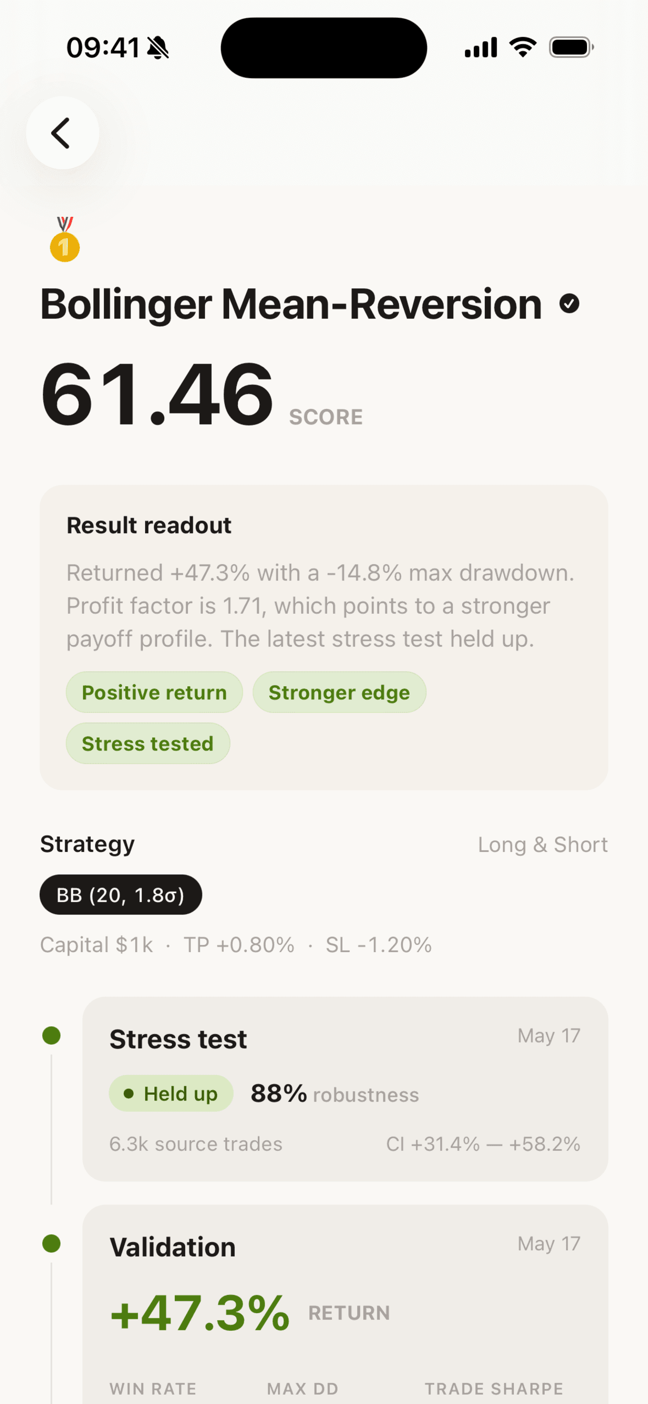Screen dimensions: 648x1404
Task: Select the Stronger edge tag
Action: pos(339,692)
